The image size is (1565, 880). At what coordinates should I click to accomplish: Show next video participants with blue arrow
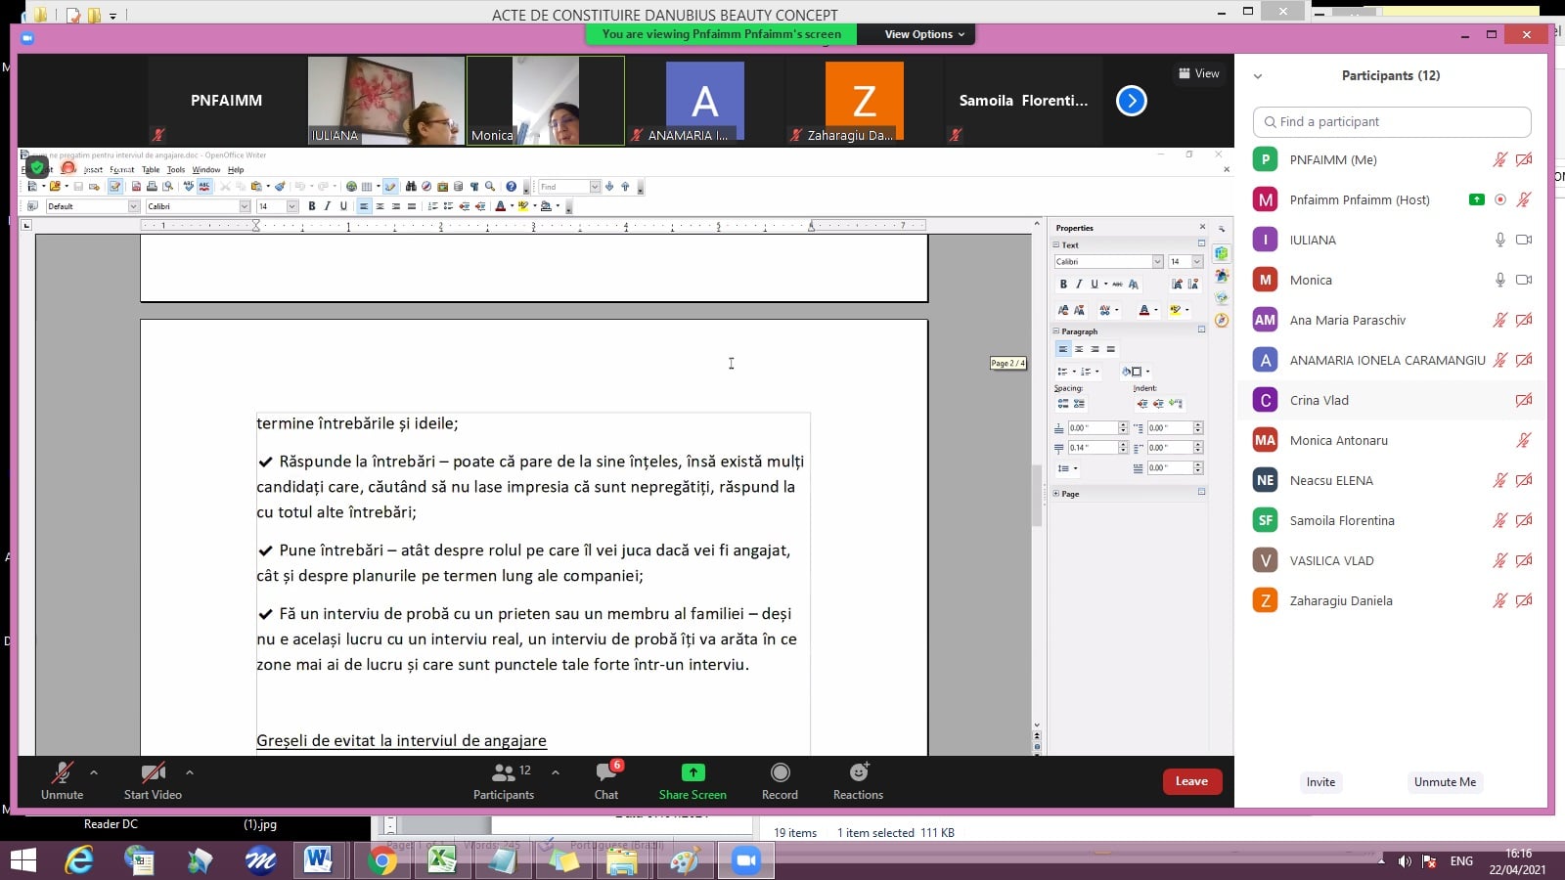(x=1132, y=101)
